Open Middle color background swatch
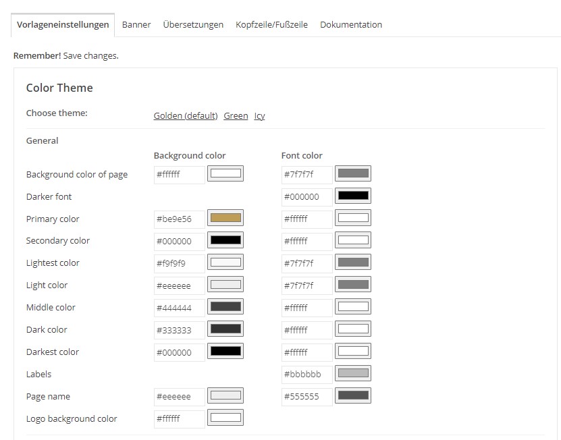 (225, 306)
